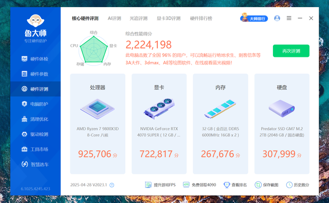Open the hamburger menu icon
The width and height of the screenshot is (329, 203).
click(289, 18)
